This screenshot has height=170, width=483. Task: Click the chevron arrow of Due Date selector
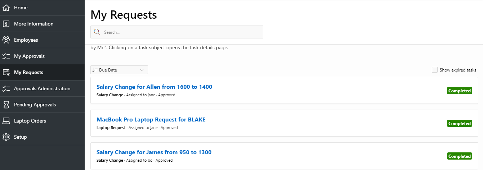point(142,70)
